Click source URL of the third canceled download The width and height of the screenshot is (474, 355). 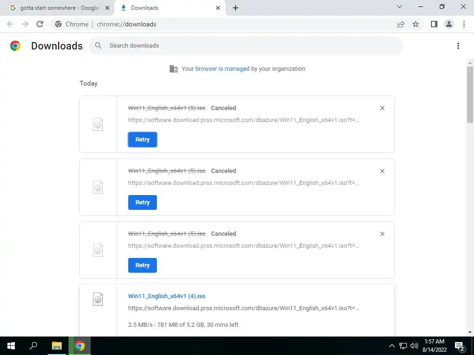pos(243,245)
